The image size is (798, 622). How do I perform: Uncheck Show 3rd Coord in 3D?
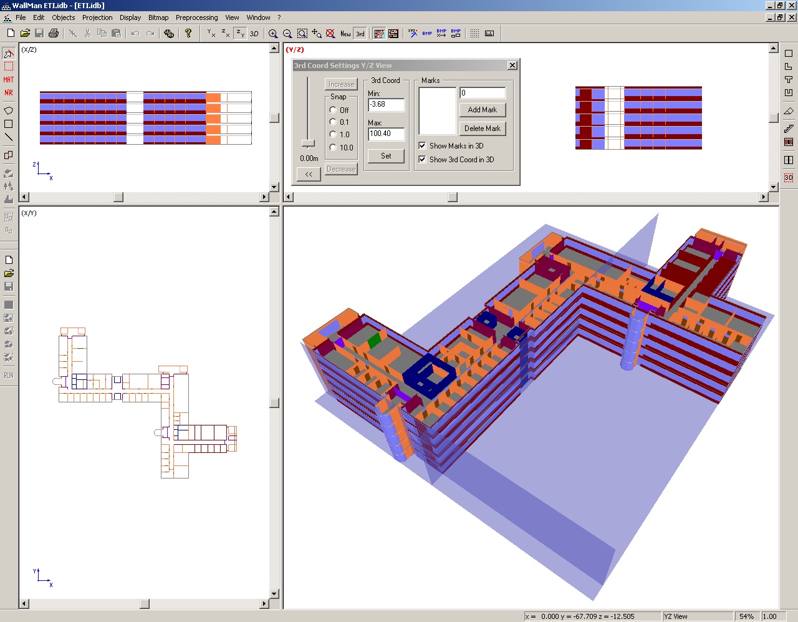pyautogui.click(x=422, y=160)
